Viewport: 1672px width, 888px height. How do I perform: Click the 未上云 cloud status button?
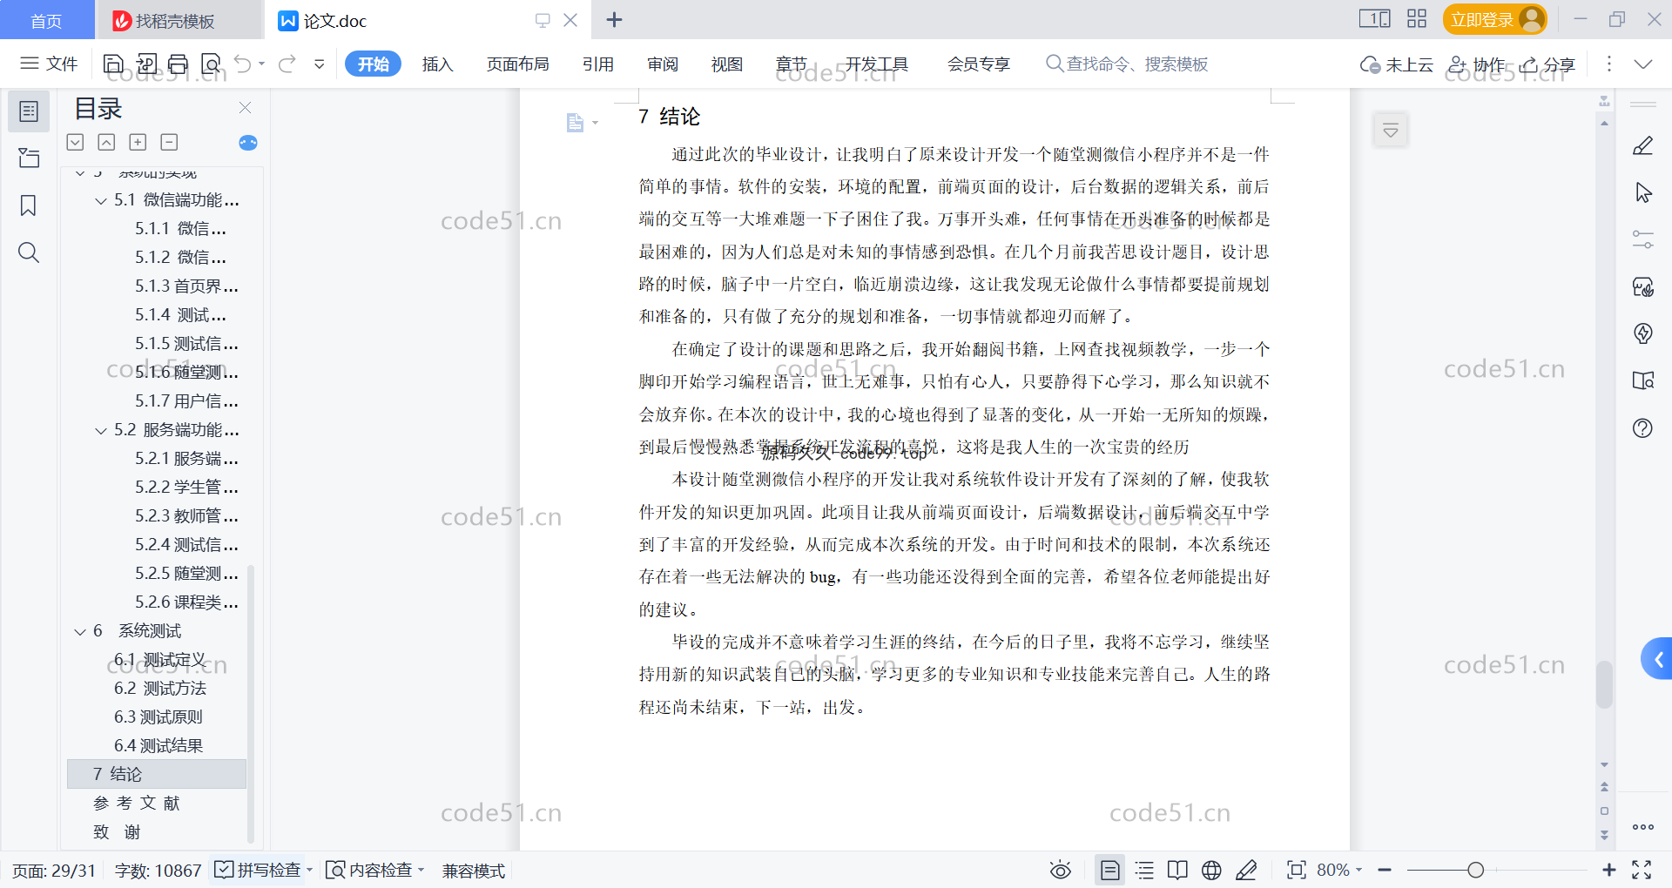(1397, 64)
